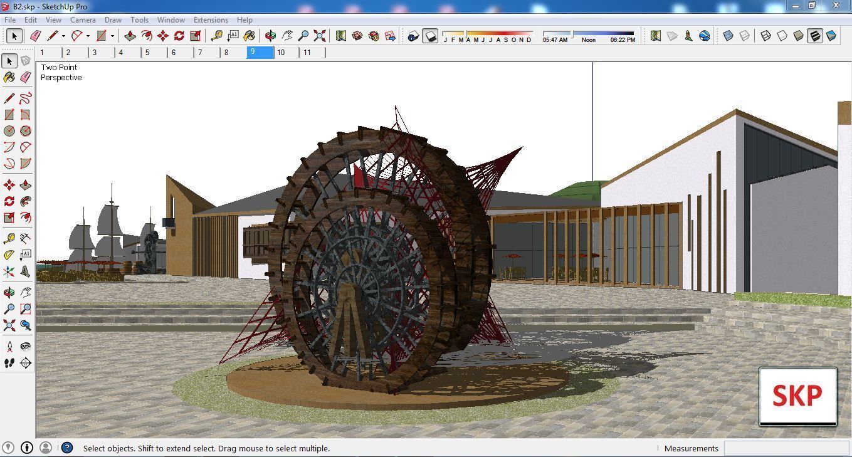Open the Add Location map icon
This screenshot has height=457, width=852.
coord(340,36)
